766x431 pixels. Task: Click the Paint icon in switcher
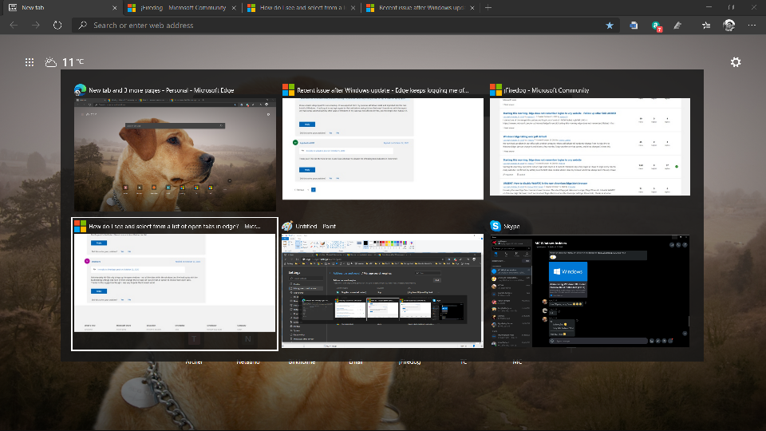(x=287, y=226)
